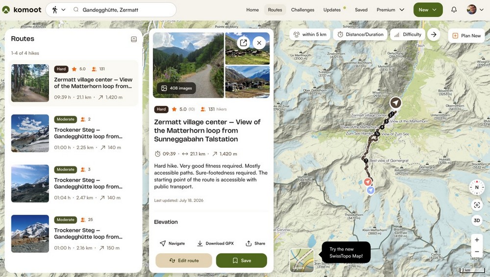Click Download GPX
Image resolution: width=490 pixels, height=277 pixels.
tap(215, 243)
